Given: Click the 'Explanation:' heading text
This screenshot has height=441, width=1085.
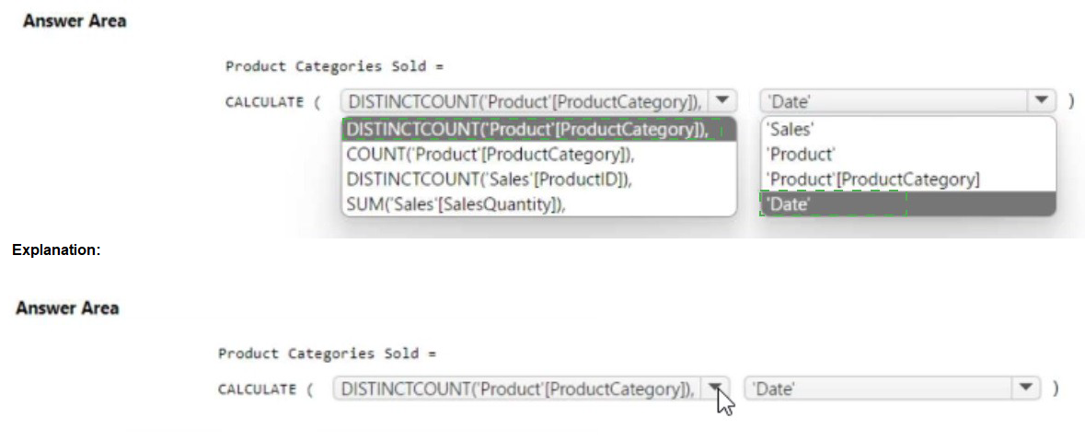Looking at the screenshot, I should [56, 250].
